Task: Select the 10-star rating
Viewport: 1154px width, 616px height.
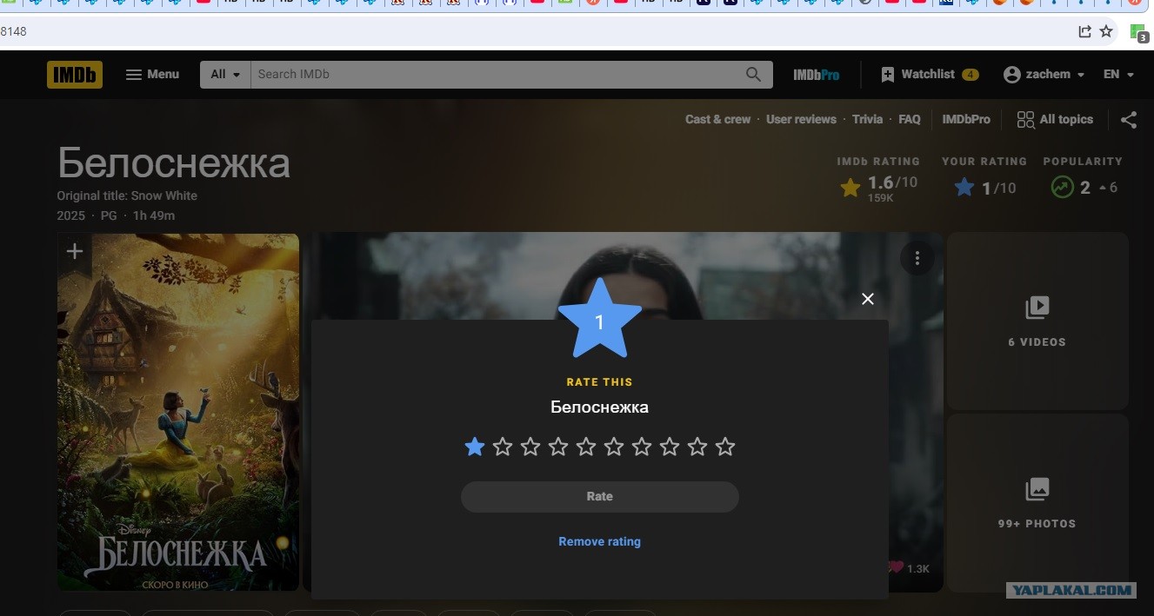Action: point(725,447)
